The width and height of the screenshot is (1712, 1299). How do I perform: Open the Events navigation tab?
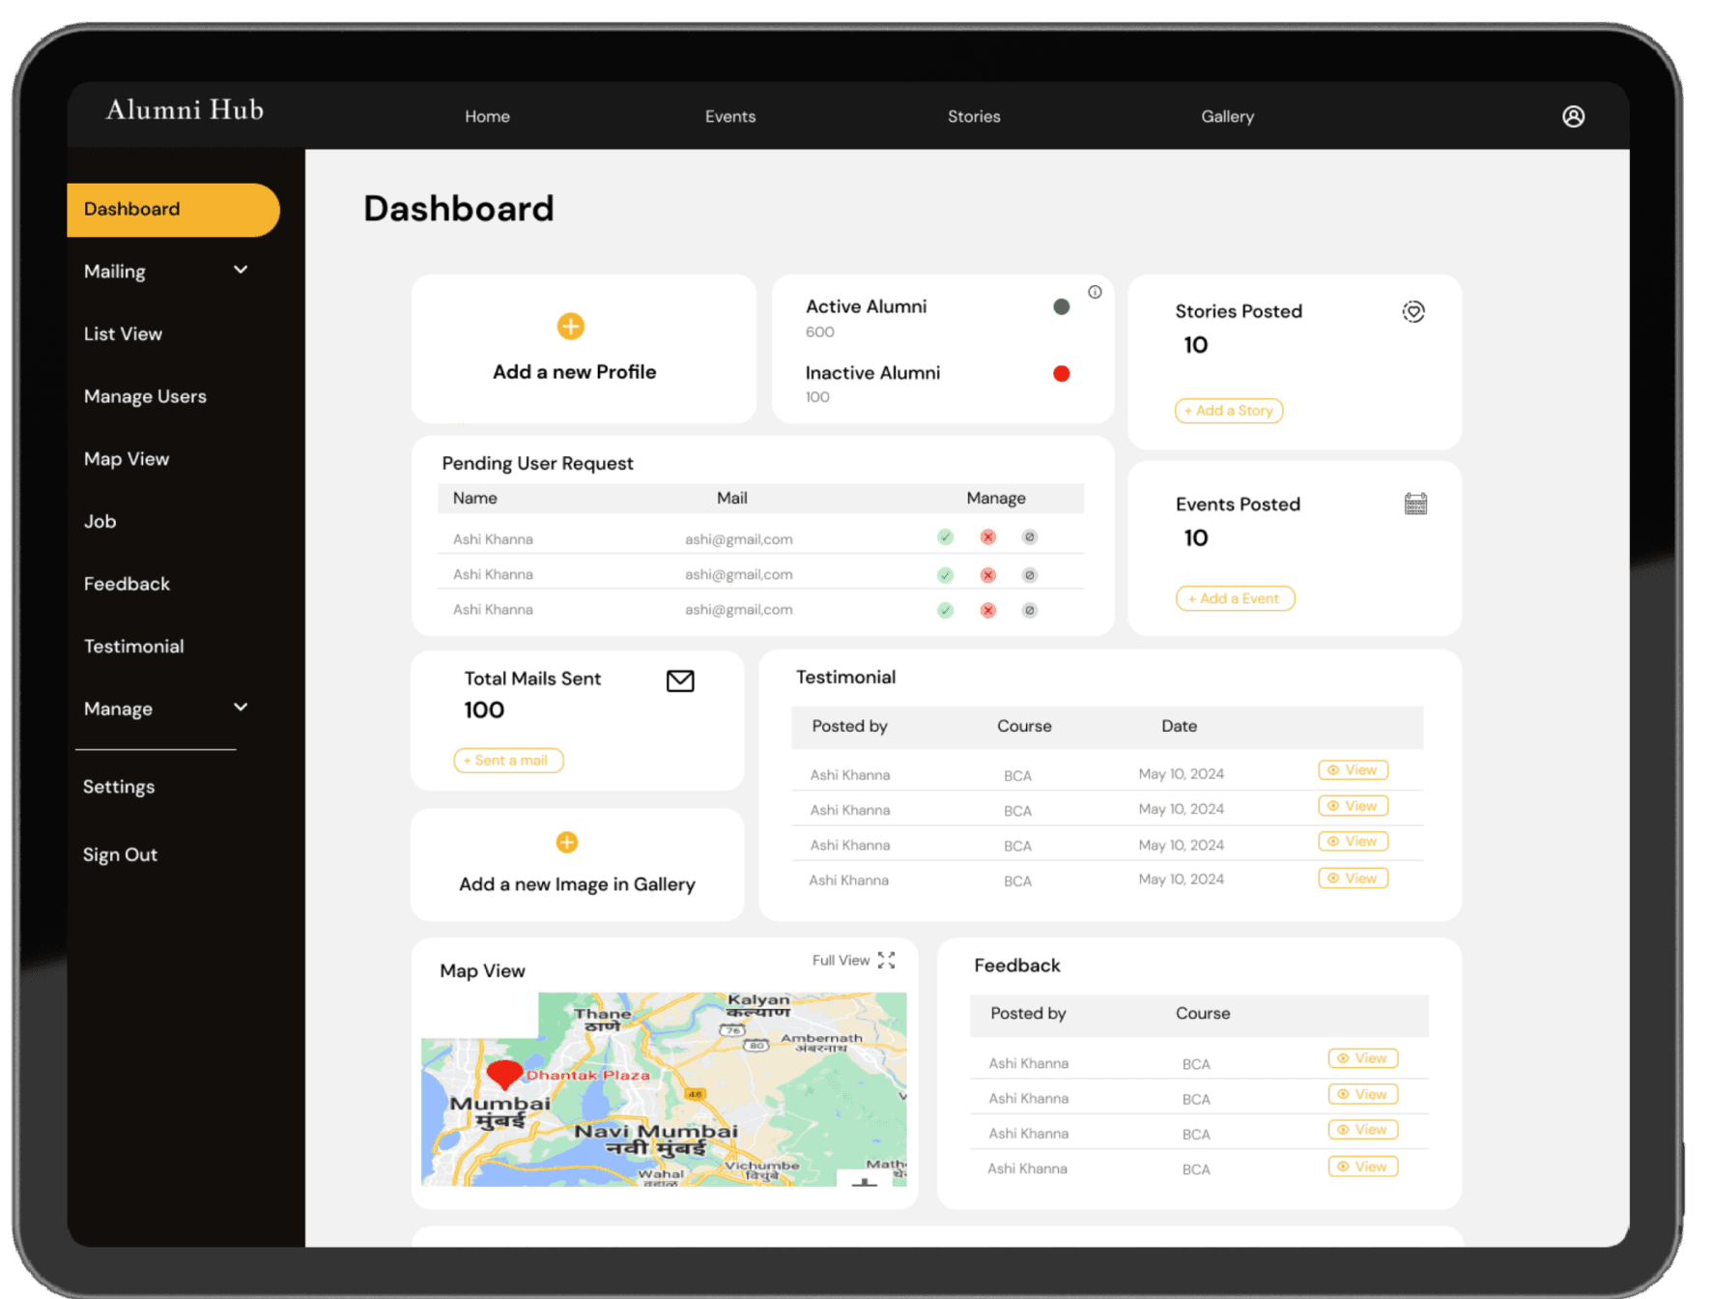tap(729, 117)
